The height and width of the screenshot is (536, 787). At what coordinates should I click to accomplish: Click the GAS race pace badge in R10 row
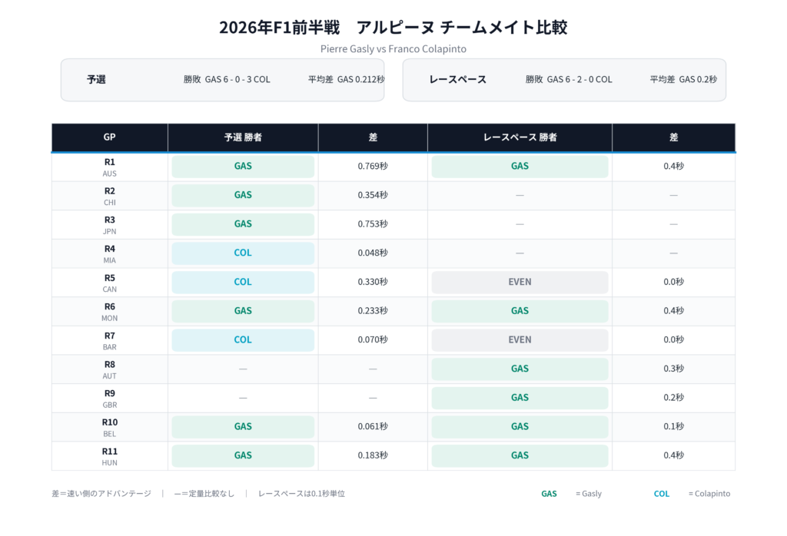pos(520,427)
